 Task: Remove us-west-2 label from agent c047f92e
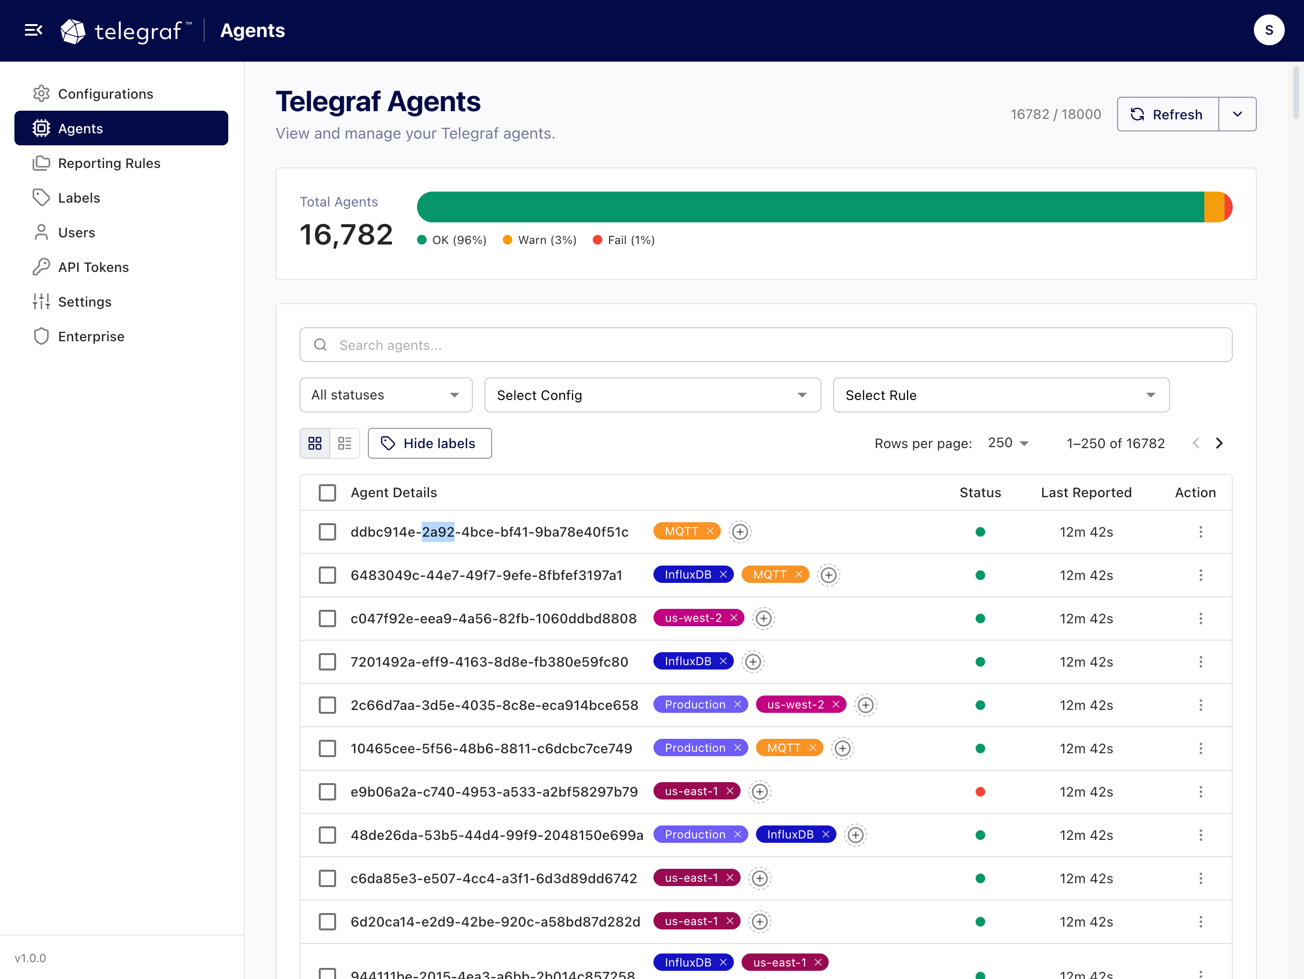734,618
